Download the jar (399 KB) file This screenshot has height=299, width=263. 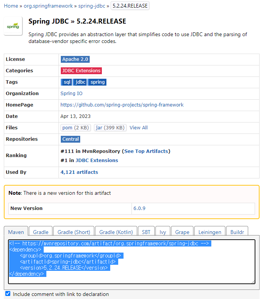tap(110, 128)
